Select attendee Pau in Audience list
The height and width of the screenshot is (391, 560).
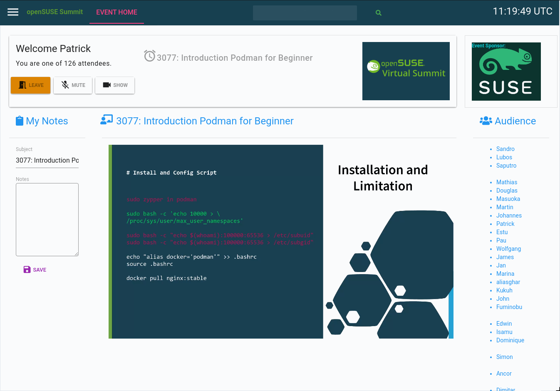pyautogui.click(x=501, y=240)
